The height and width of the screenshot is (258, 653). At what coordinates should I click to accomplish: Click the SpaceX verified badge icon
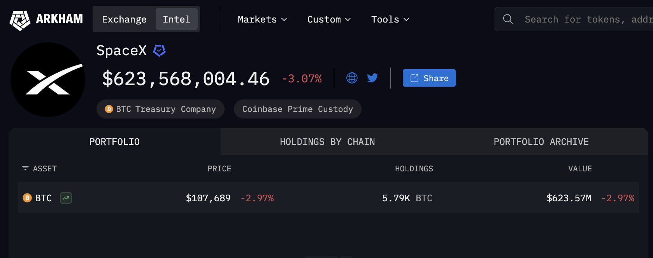pyautogui.click(x=159, y=51)
